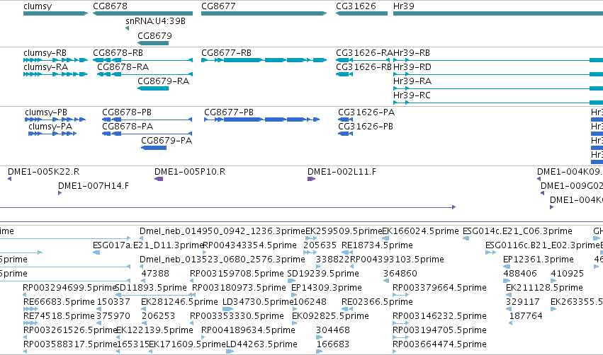Click the CG8677 gene bar
603x355 pixels.
point(264,13)
